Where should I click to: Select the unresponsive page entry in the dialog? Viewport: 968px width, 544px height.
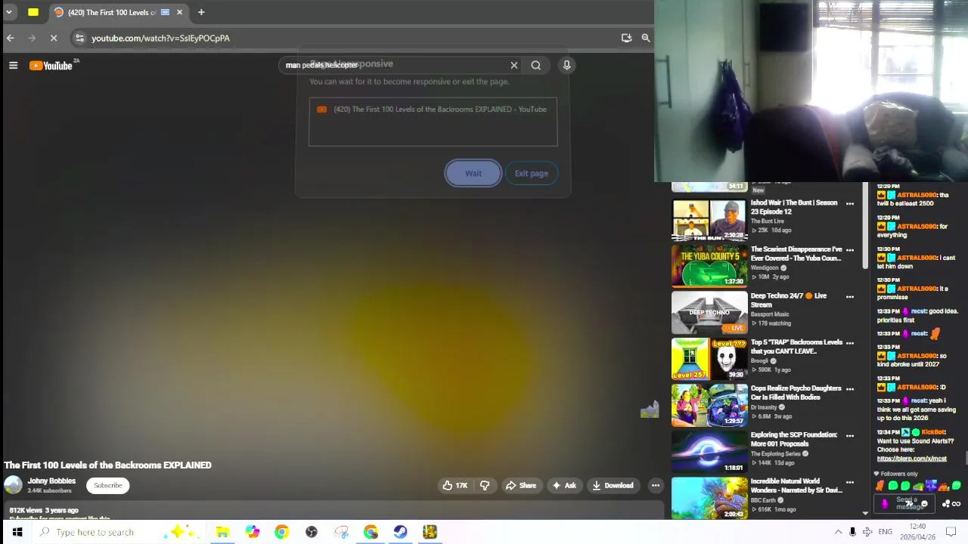pos(433,110)
